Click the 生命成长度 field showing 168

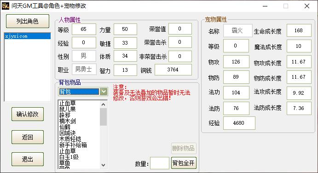[x=299, y=30]
